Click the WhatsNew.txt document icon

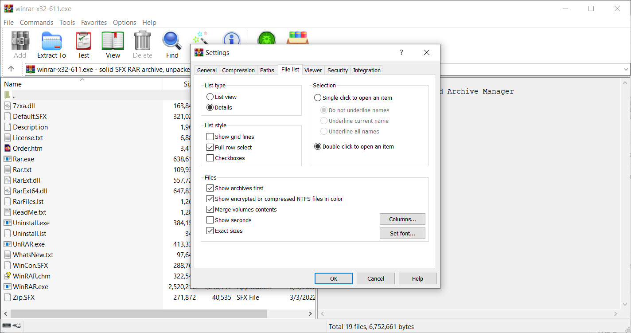[8, 255]
